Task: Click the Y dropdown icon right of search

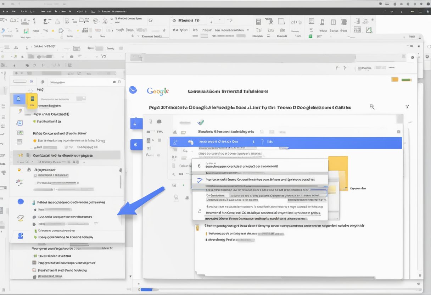Action: (407, 106)
